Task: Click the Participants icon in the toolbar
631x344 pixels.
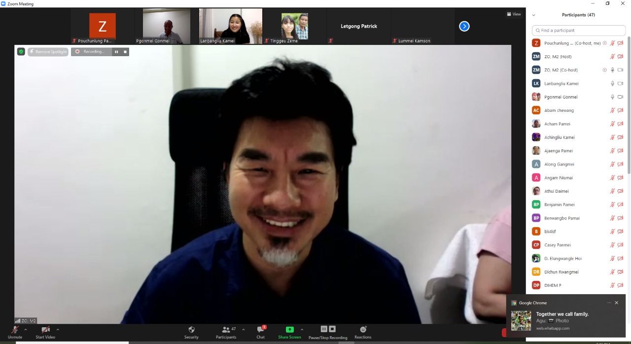Action: [x=226, y=330]
